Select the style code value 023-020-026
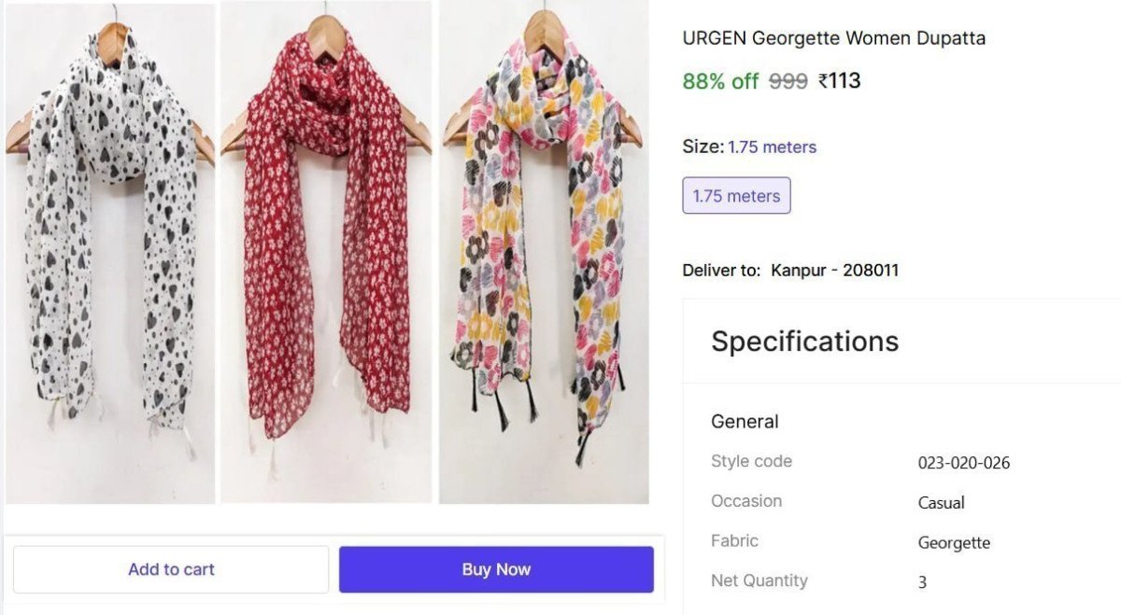The image size is (1121, 615). (963, 463)
